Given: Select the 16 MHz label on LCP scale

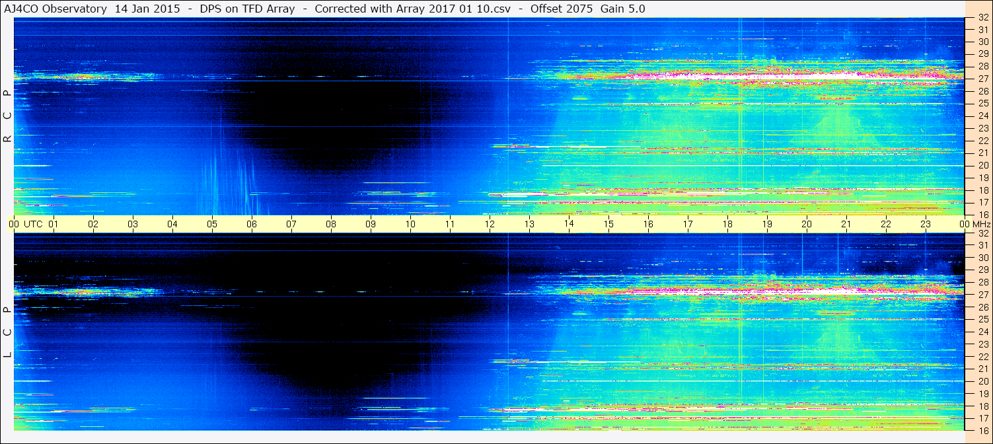Looking at the screenshot, I should (x=983, y=429).
